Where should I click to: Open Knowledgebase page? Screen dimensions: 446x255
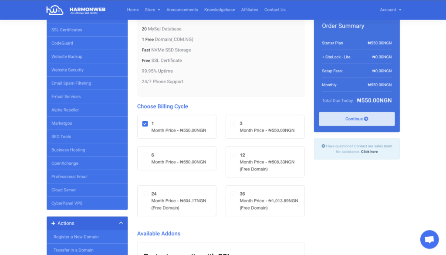click(x=220, y=10)
